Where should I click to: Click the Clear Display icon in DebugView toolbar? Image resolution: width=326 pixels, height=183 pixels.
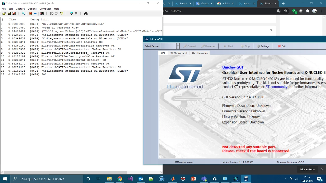click(x=52, y=13)
